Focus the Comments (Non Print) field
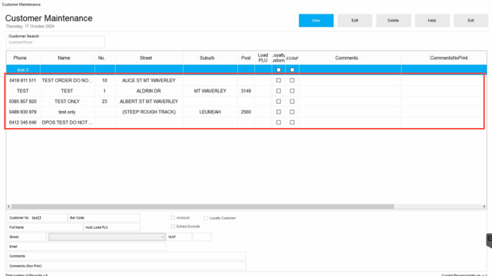 point(127,266)
